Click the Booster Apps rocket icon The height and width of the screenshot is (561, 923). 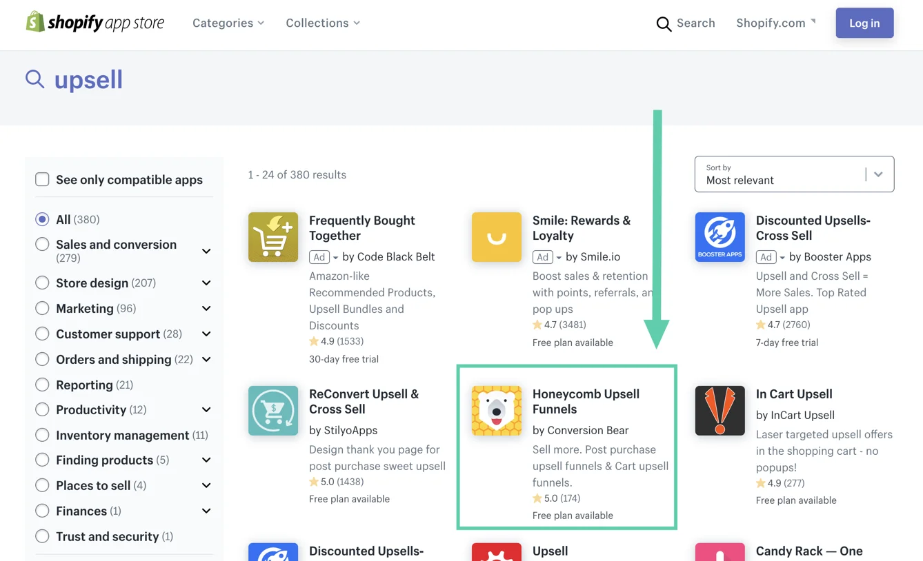coord(719,237)
